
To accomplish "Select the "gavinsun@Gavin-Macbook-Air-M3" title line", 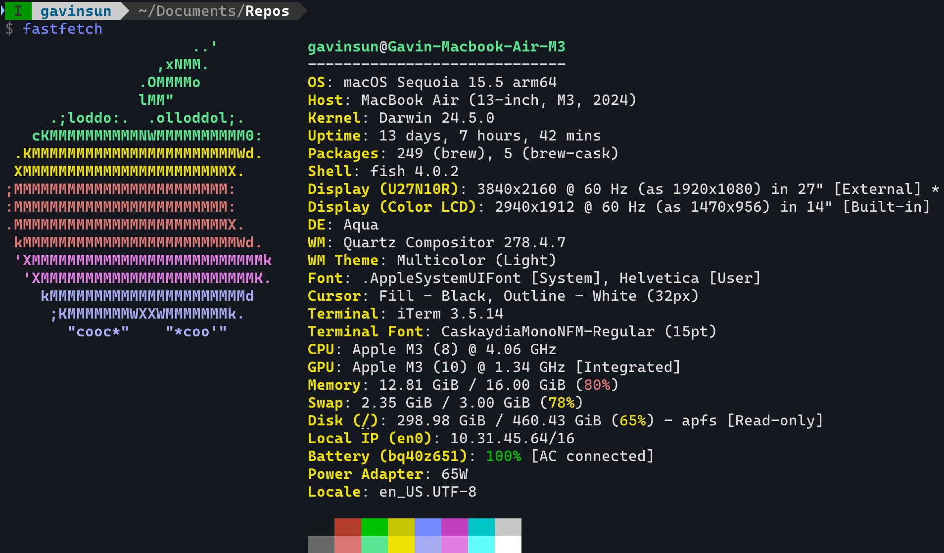I will [436, 46].
